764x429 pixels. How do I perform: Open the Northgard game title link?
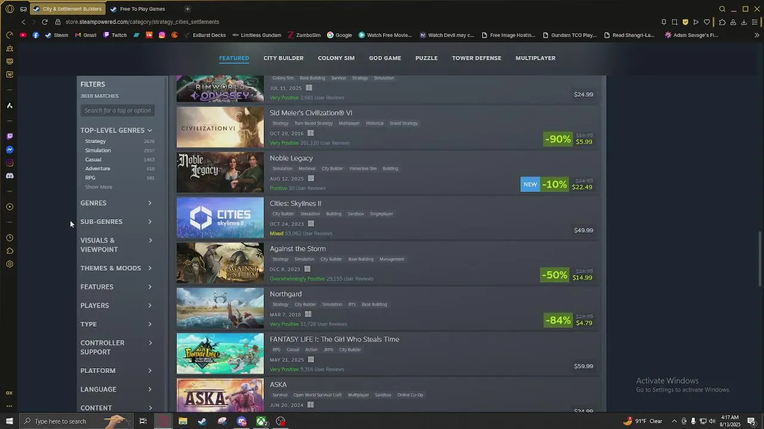click(286, 294)
